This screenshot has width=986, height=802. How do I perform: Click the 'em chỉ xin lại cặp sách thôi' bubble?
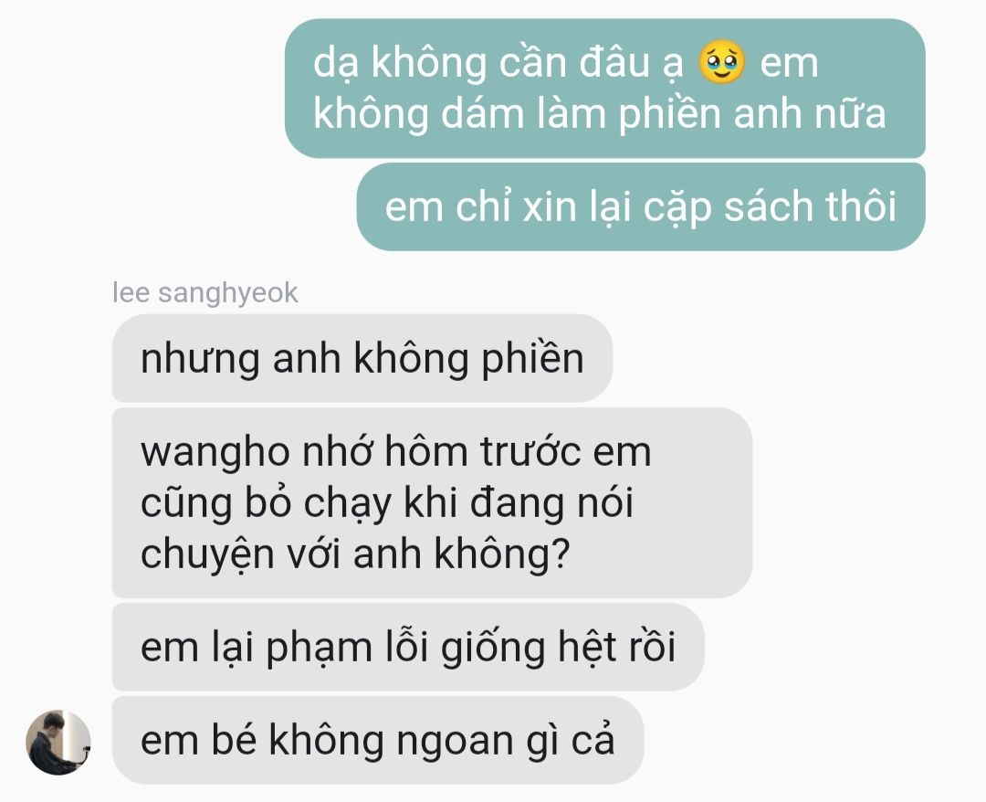pyautogui.click(x=641, y=206)
